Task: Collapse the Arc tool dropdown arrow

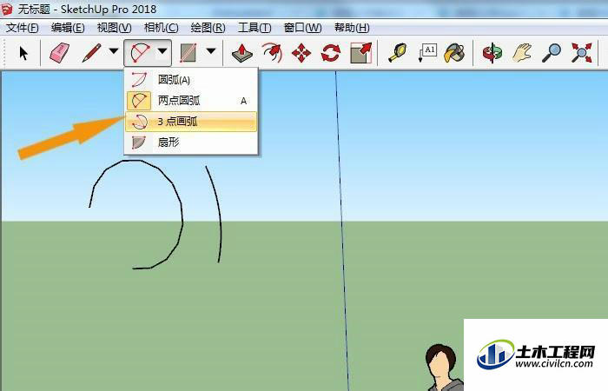Action: coord(162,51)
